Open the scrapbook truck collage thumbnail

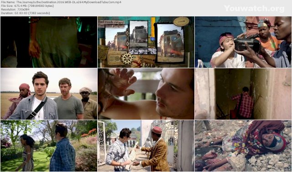(x=146, y=42)
